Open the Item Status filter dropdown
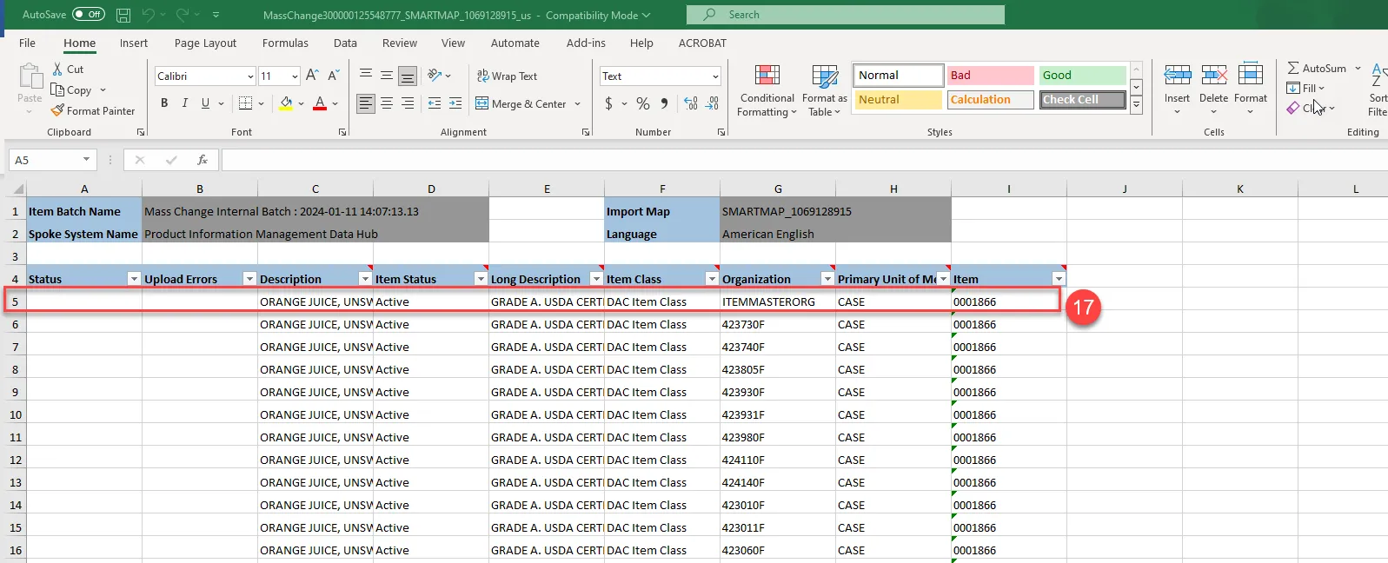The width and height of the screenshot is (1388, 563). coord(480,279)
